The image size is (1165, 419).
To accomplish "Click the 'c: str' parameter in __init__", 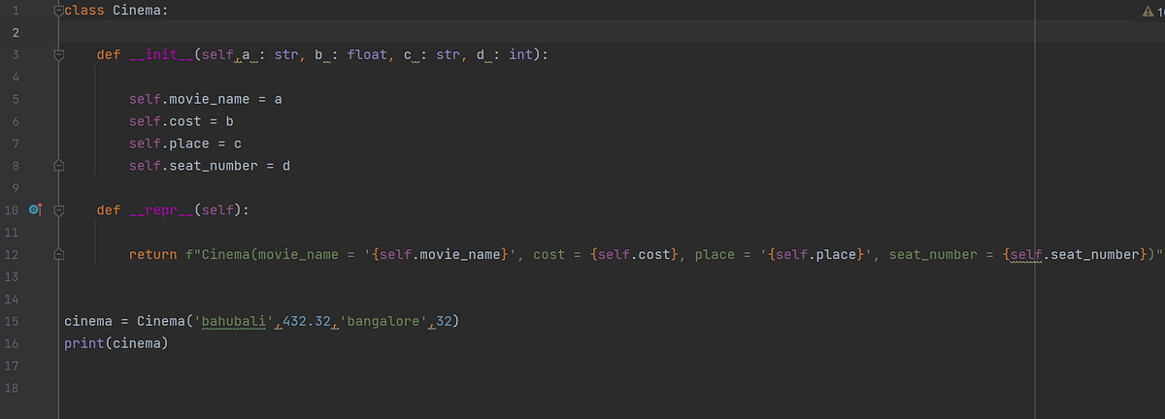I will click(431, 55).
